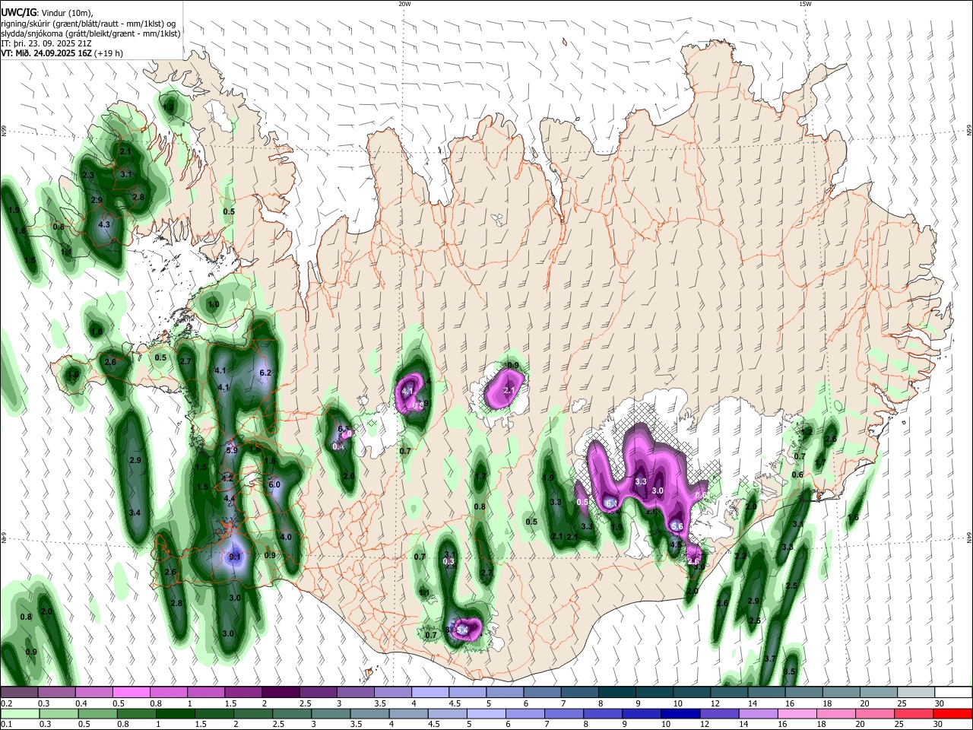Click the 4.3 value in the Westfjords rain area

click(x=104, y=224)
